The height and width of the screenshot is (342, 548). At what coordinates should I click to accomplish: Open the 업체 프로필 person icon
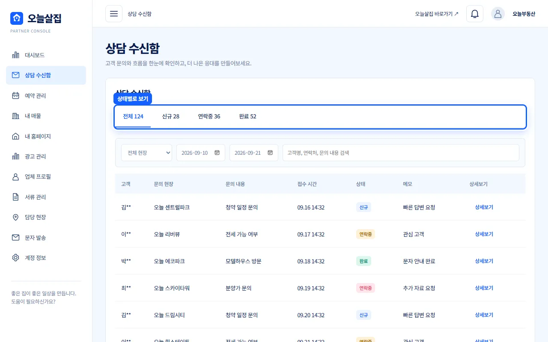16,177
